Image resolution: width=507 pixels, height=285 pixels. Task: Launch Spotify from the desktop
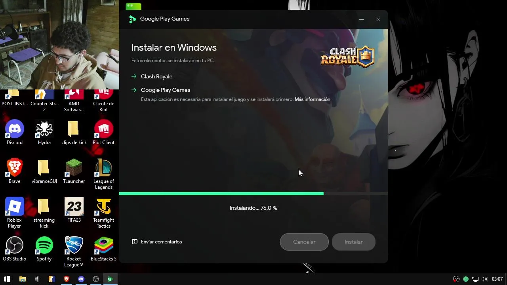tap(44, 249)
